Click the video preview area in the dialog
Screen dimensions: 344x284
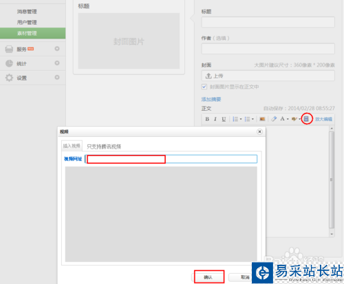161,214
